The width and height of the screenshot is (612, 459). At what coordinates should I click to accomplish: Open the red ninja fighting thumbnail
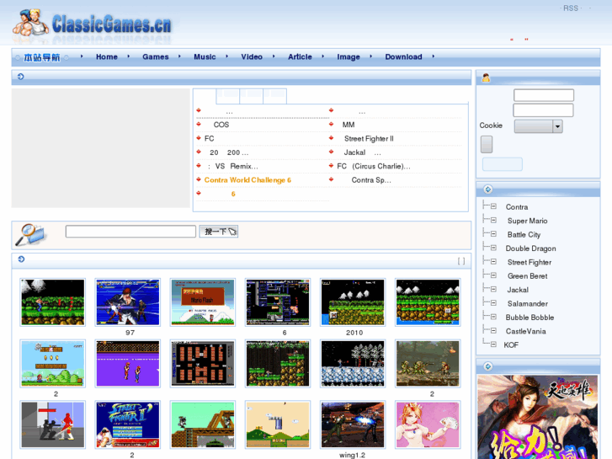click(x=53, y=424)
